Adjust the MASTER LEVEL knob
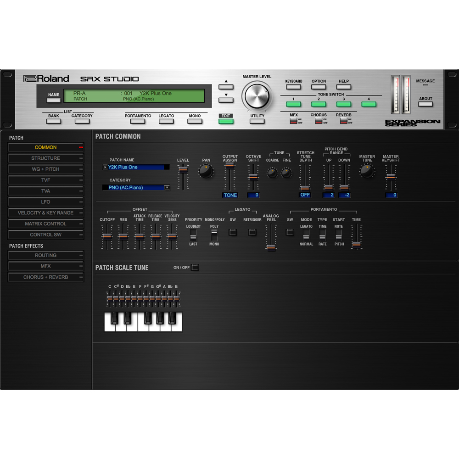The height and width of the screenshot is (459, 459). (x=257, y=96)
